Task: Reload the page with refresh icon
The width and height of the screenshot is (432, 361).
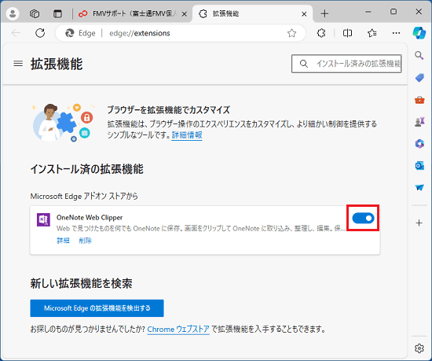Action: tap(40, 33)
